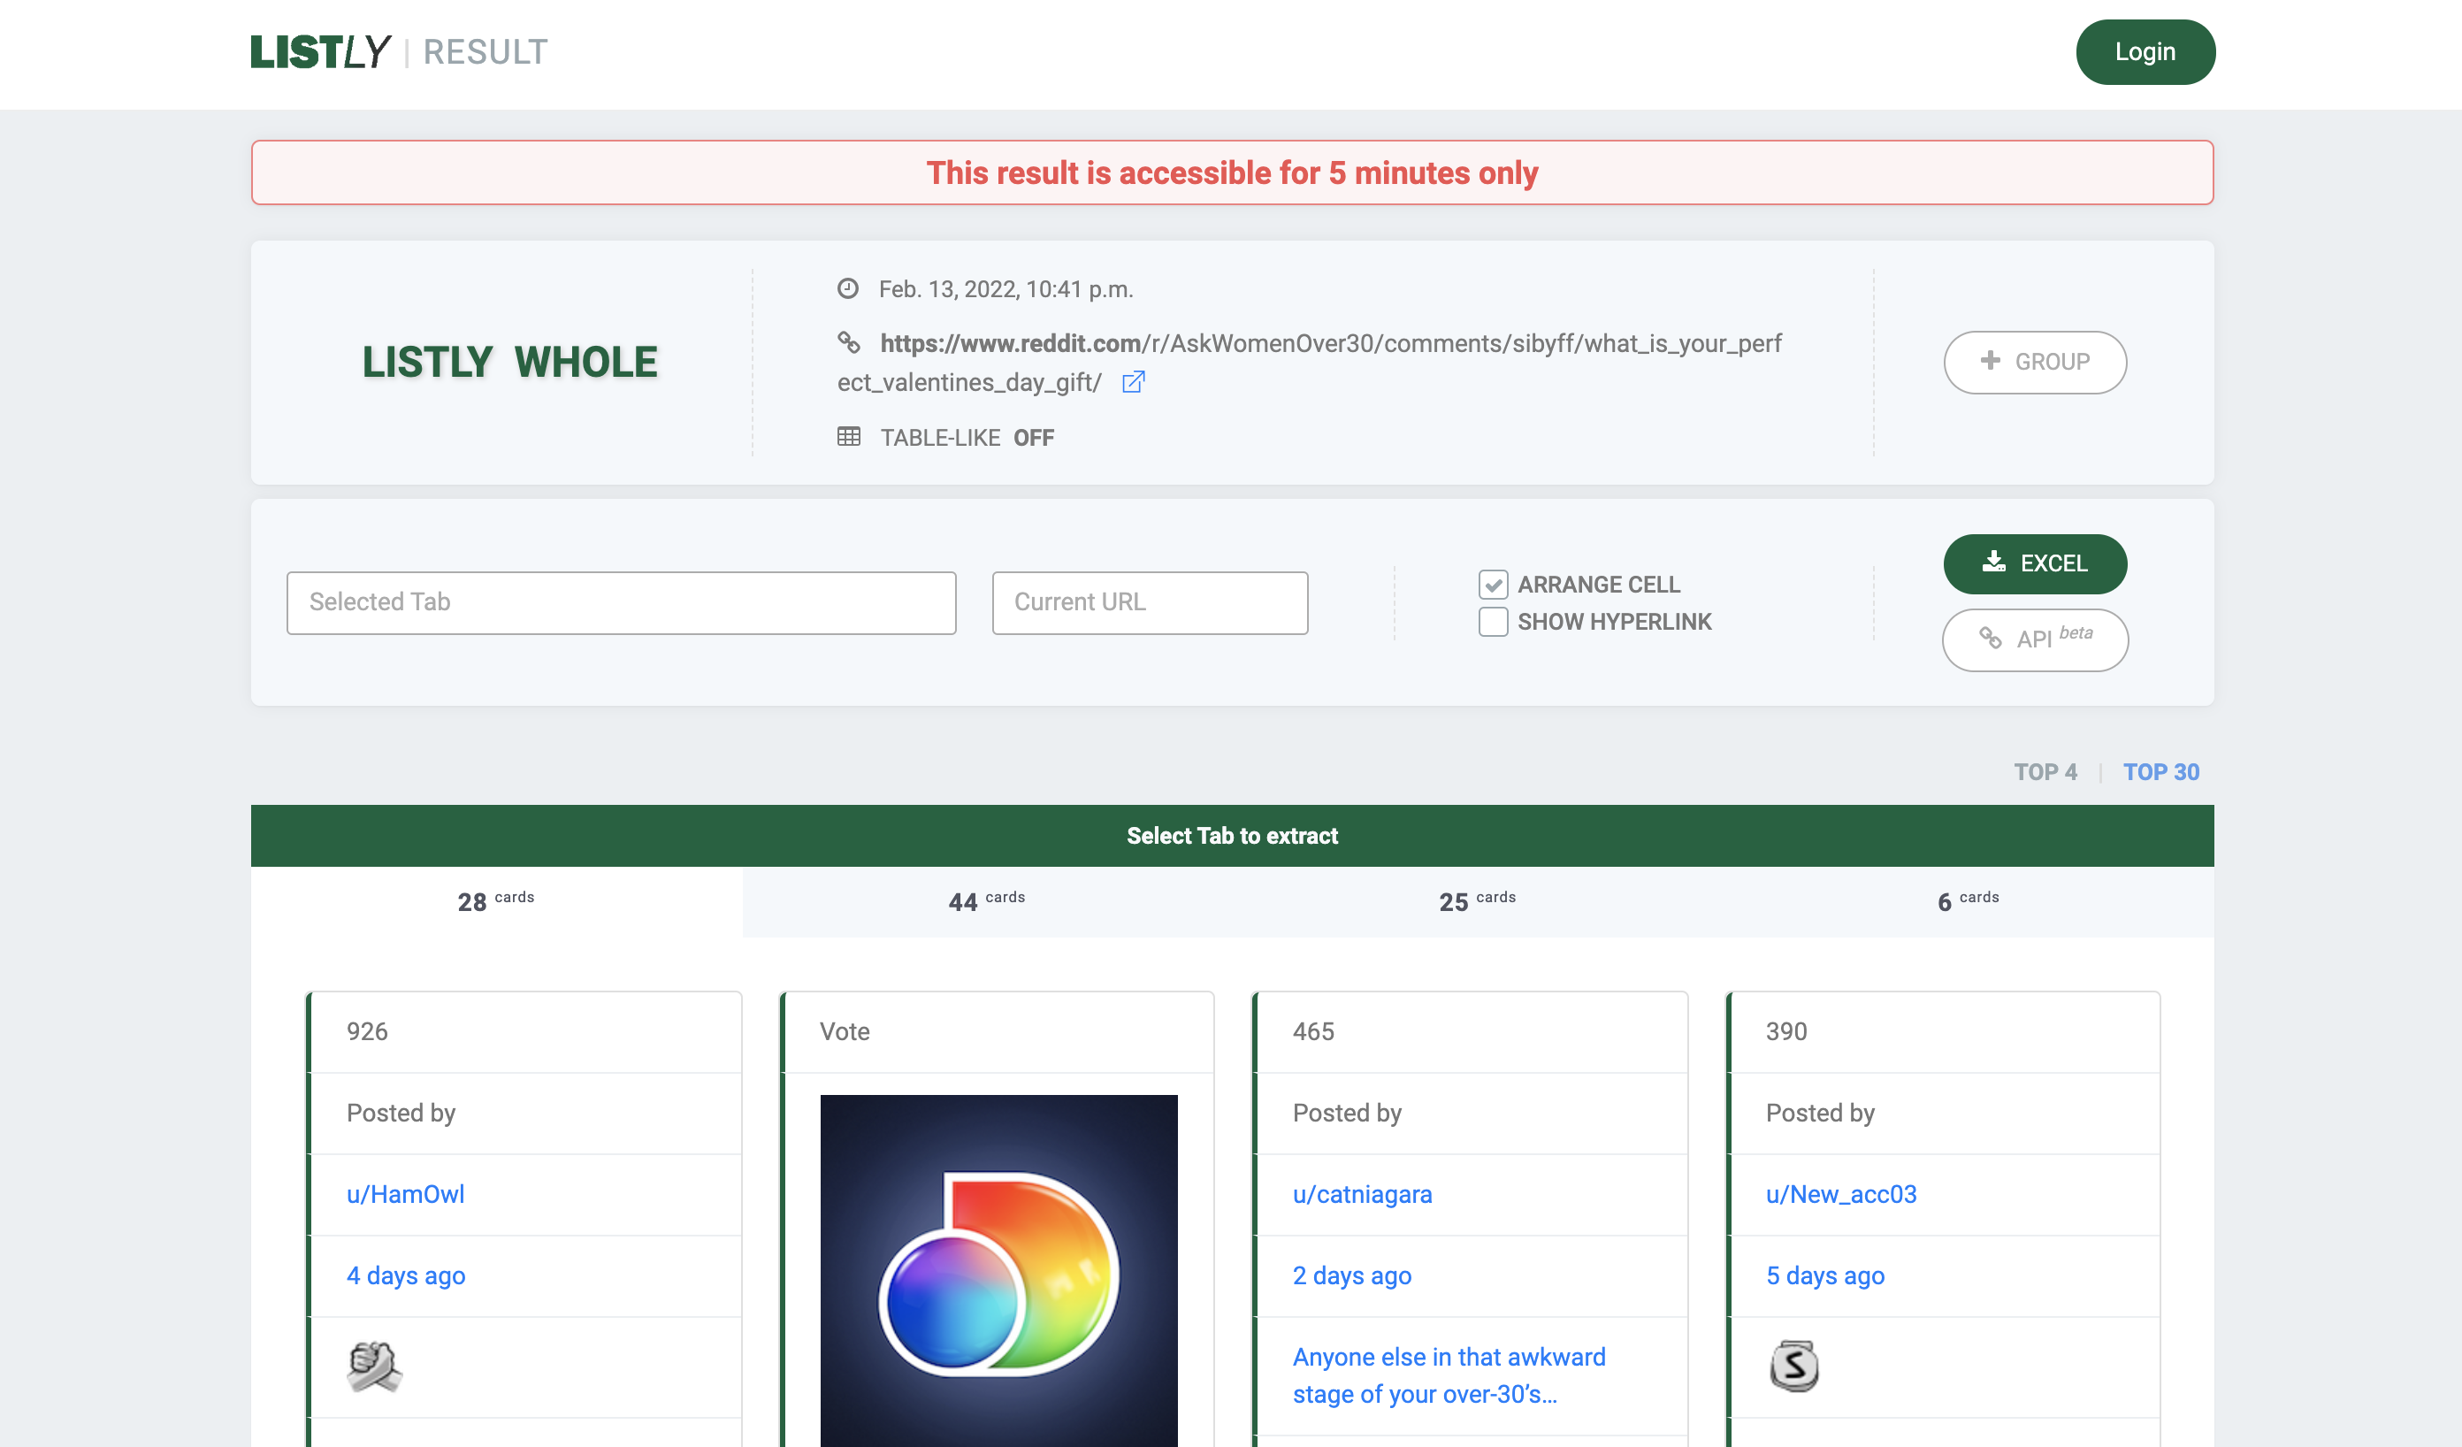Click the chain icon on the API button
The width and height of the screenshot is (2462, 1447).
[x=1992, y=639]
